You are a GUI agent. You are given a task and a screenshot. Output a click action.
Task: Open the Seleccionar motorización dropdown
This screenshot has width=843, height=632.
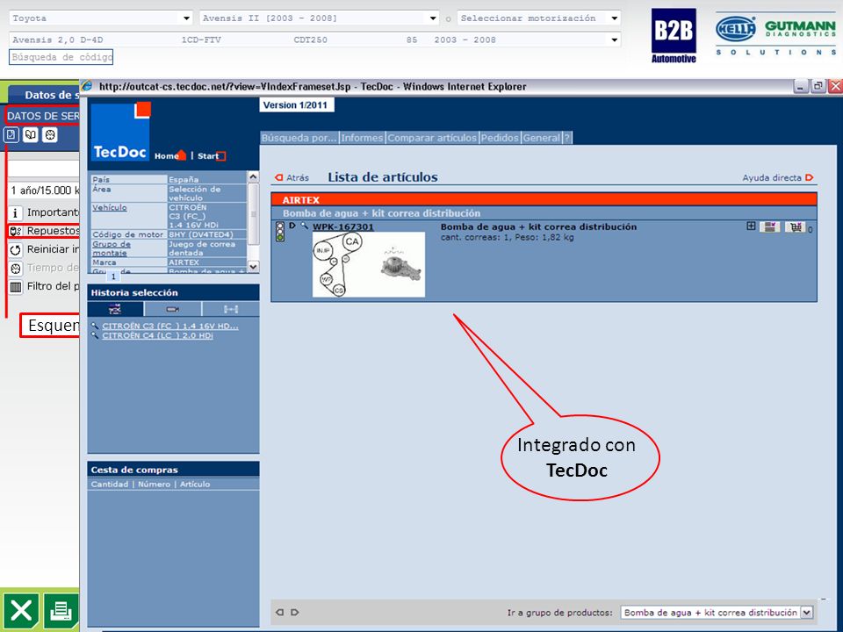615,18
